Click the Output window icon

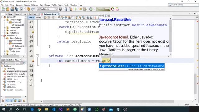[x=5, y=105]
